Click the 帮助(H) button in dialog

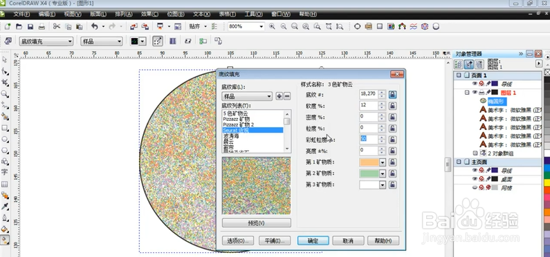point(383,241)
